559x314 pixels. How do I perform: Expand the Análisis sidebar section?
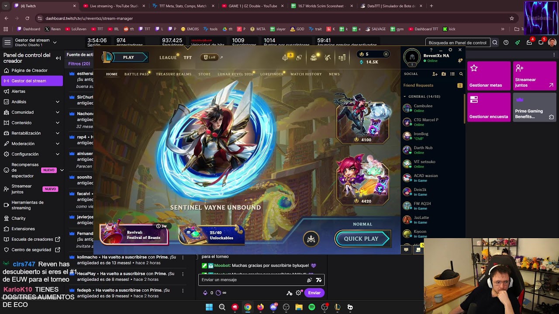31,102
